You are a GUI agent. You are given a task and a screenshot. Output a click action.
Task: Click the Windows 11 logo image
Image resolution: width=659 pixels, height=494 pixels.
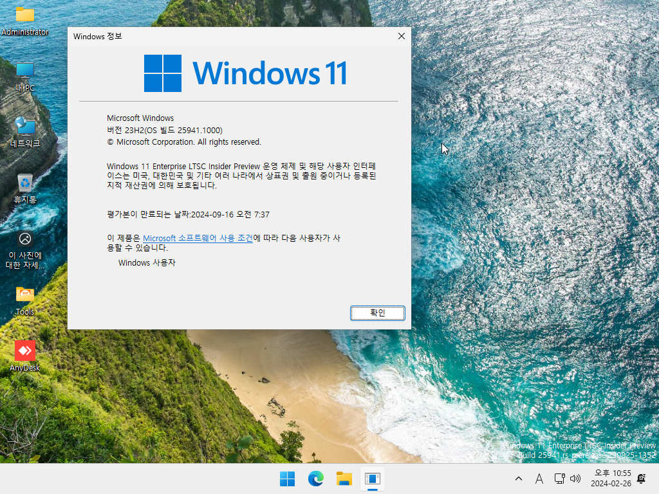(245, 73)
